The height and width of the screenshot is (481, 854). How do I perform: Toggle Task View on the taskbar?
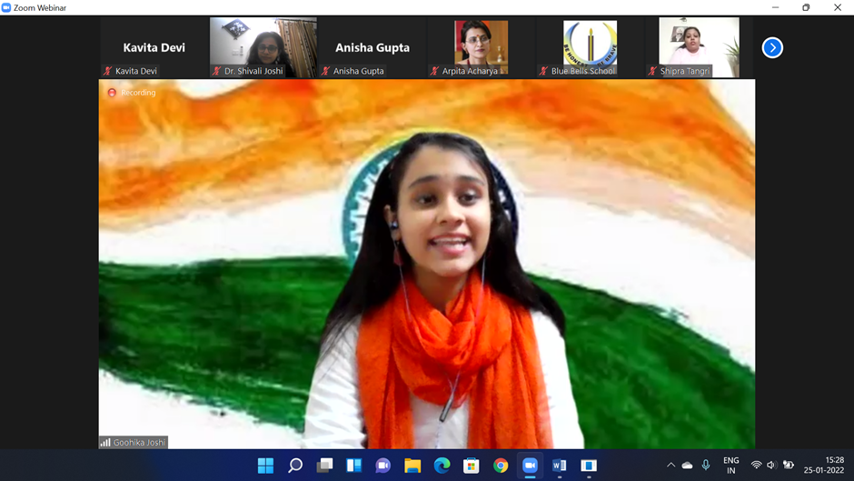pos(324,466)
